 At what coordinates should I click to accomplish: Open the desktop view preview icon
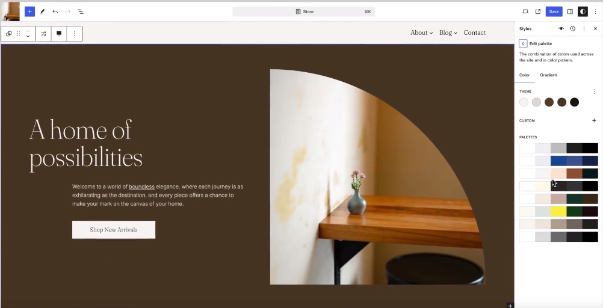click(525, 11)
